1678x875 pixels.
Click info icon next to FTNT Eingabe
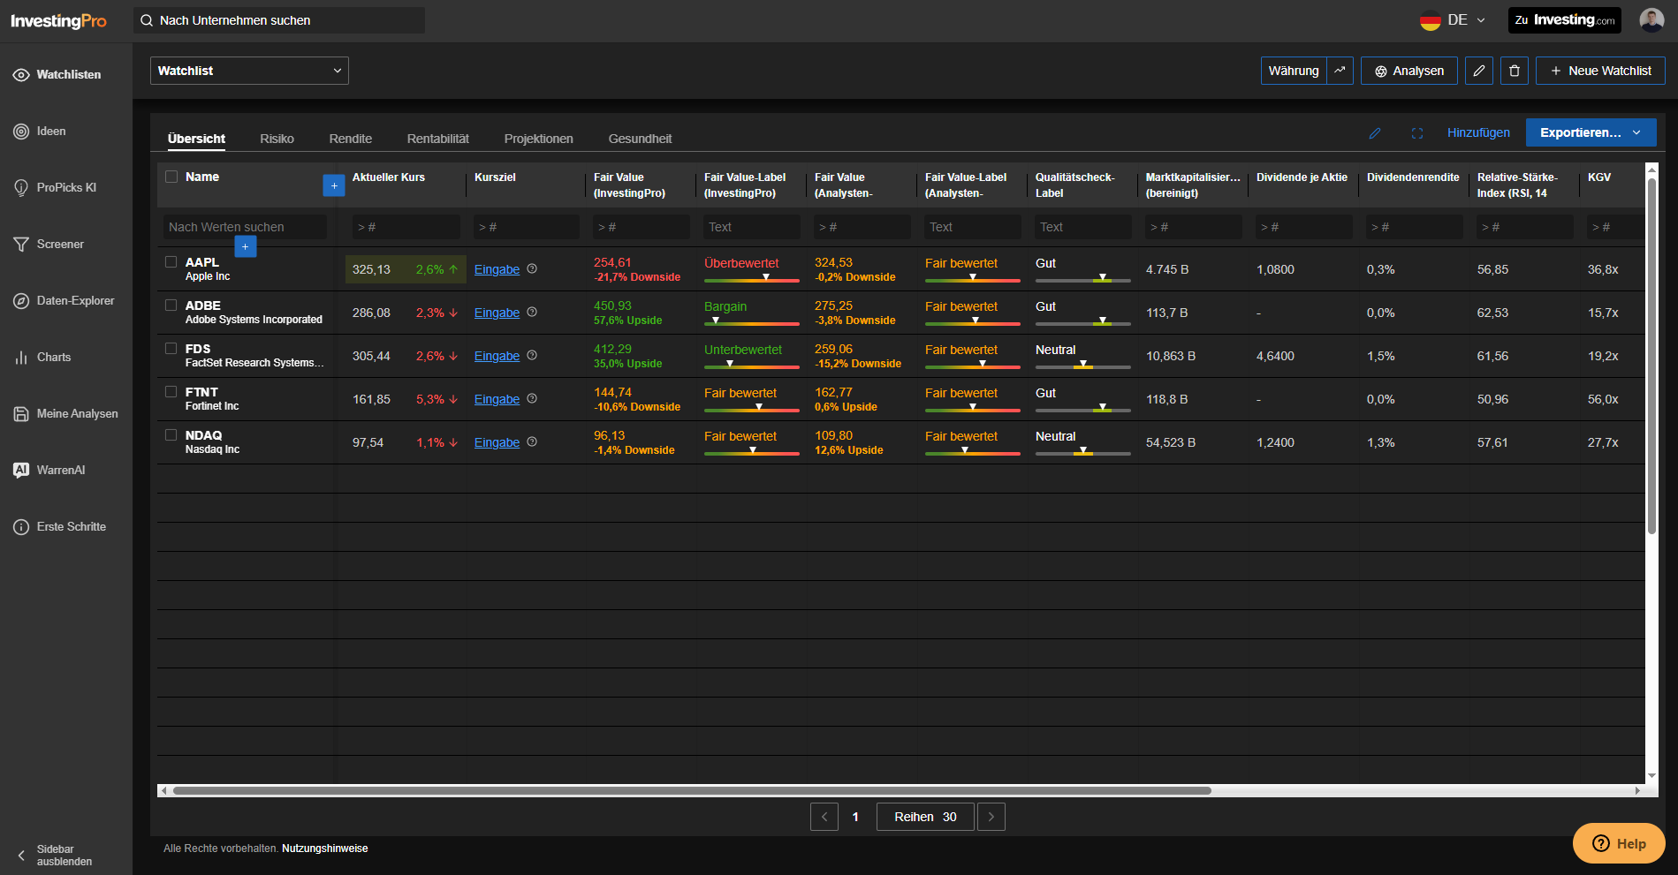point(532,398)
